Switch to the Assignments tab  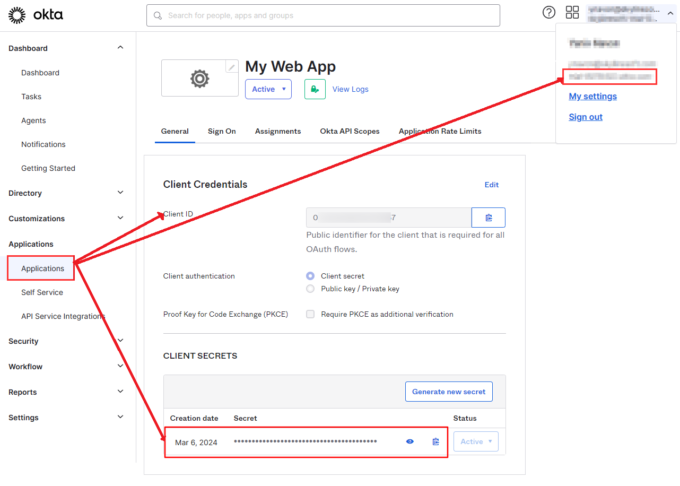(278, 131)
